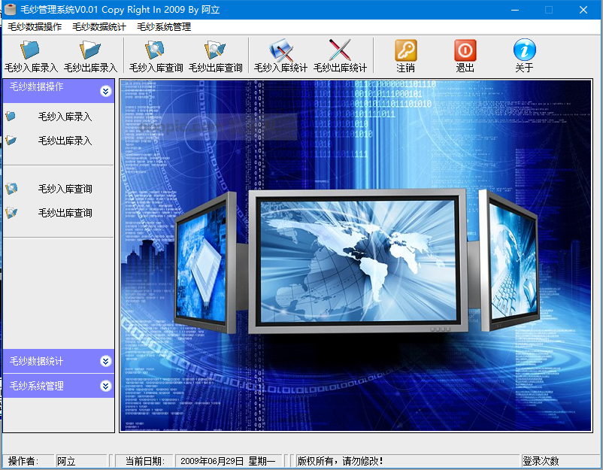
Task: Click the blue 关于 info icon
Action: (525, 50)
